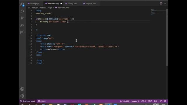The height and width of the screenshot is (105, 187).
Task: Click the htdocs breadcrumb segment
Action: [x=43, y=8]
